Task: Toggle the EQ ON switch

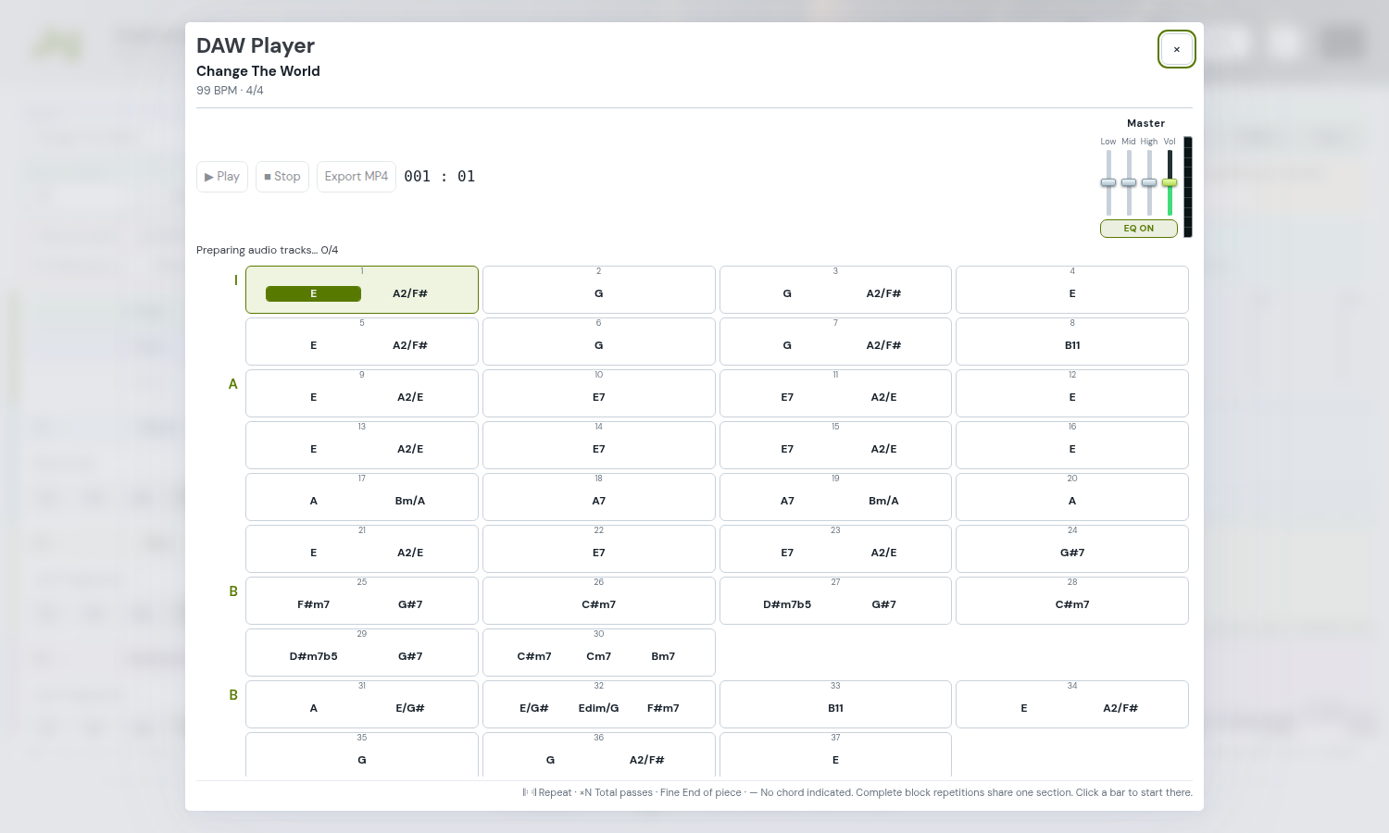Action: pos(1139,229)
